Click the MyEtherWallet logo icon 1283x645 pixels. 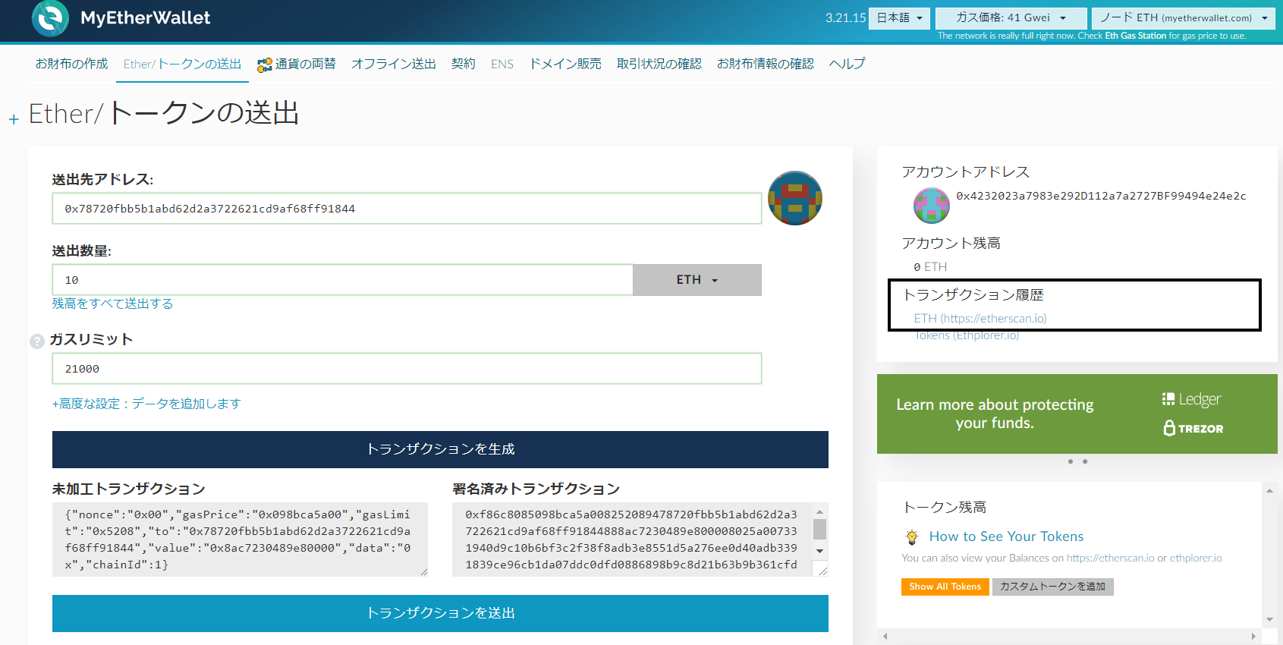point(50,18)
